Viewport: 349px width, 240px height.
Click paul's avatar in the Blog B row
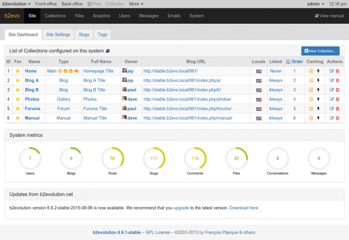click(124, 89)
